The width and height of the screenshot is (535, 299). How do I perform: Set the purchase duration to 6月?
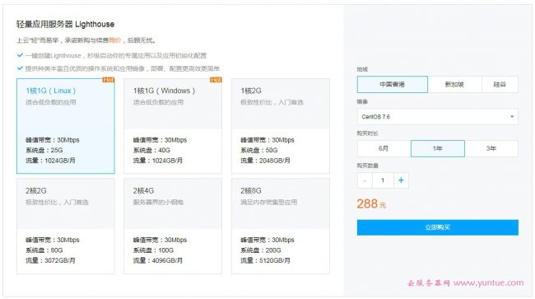tap(384, 148)
